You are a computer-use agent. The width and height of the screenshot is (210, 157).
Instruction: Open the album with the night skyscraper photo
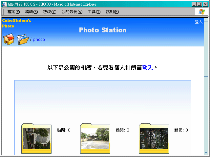pyautogui.click(x=154, y=138)
